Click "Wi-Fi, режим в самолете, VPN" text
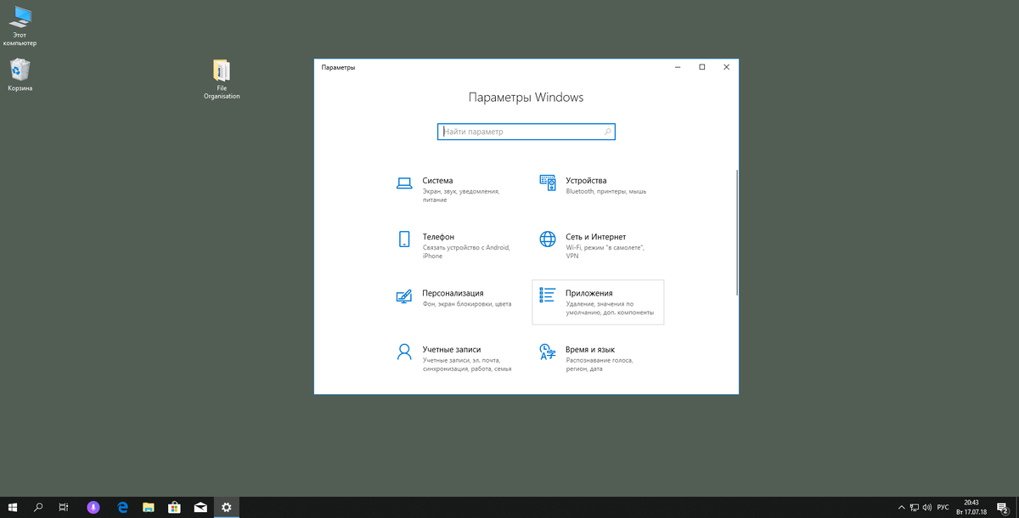 (605, 251)
